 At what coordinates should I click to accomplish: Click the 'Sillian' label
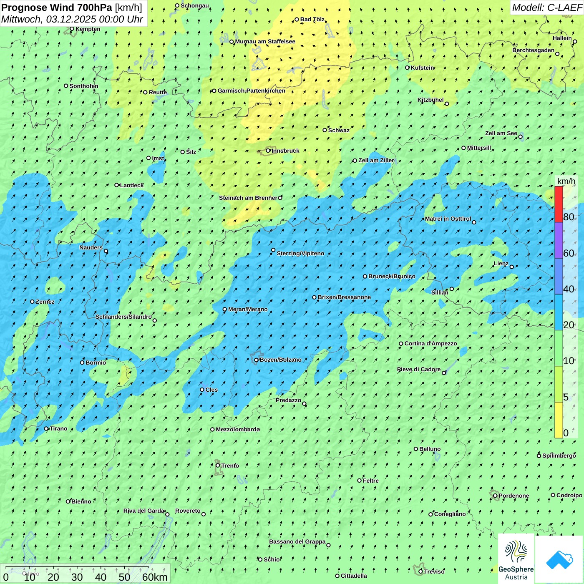pos(440,293)
